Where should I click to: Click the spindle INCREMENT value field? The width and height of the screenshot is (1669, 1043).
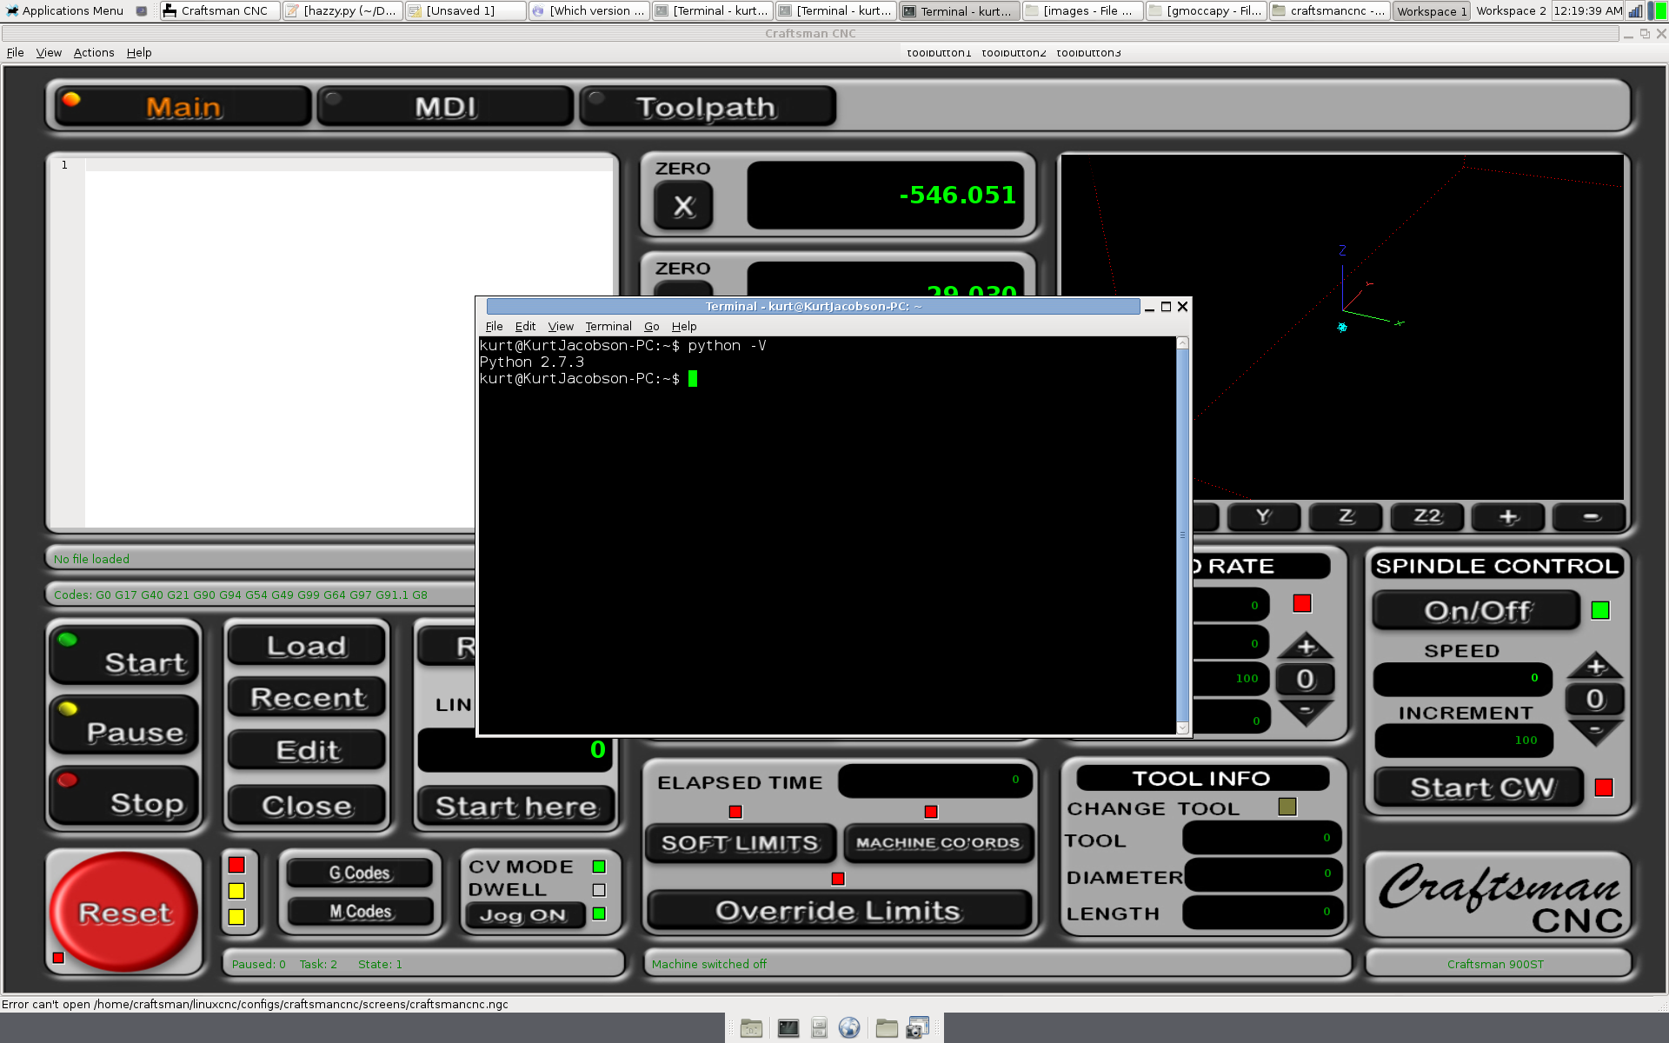tap(1464, 740)
